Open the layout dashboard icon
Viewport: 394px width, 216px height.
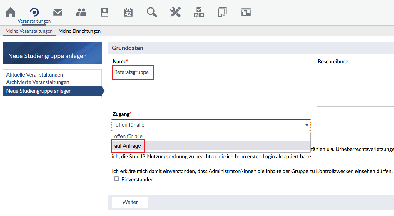[246, 12]
